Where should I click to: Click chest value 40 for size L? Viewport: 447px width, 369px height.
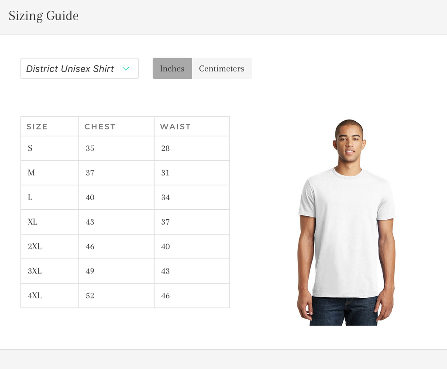90,197
